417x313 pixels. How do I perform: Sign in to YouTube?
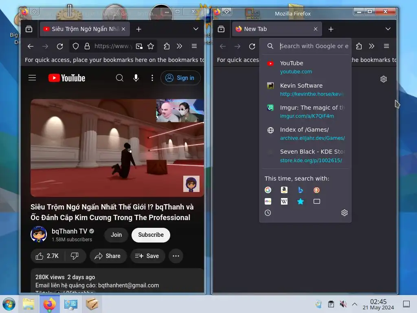click(180, 78)
